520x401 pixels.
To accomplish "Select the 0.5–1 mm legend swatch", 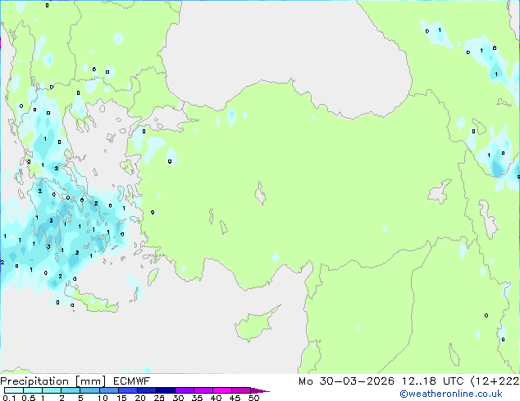I will point(33,390).
